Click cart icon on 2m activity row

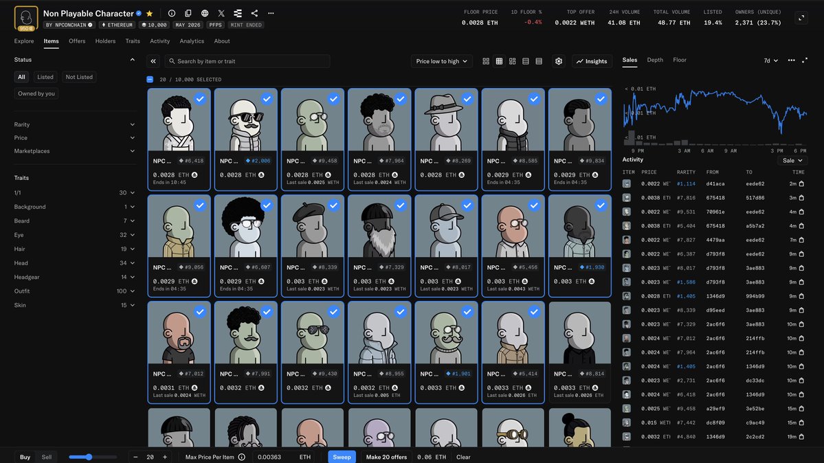pyautogui.click(x=801, y=184)
